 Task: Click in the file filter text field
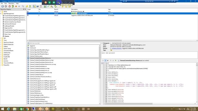coord(65,43)
